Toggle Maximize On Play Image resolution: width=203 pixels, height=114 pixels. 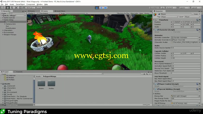coord(123,13)
